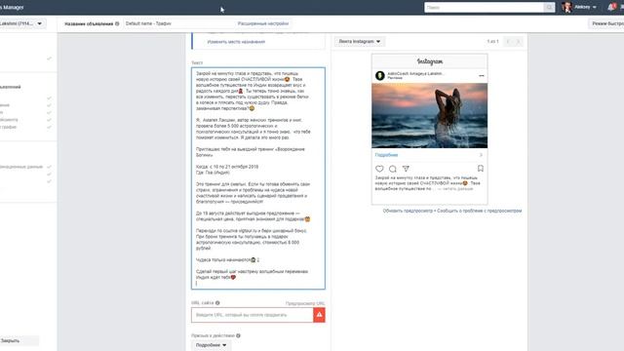Viewport: 624px width, 351px height.
Task: Go to previous preview with left arrow
Action: (508, 41)
